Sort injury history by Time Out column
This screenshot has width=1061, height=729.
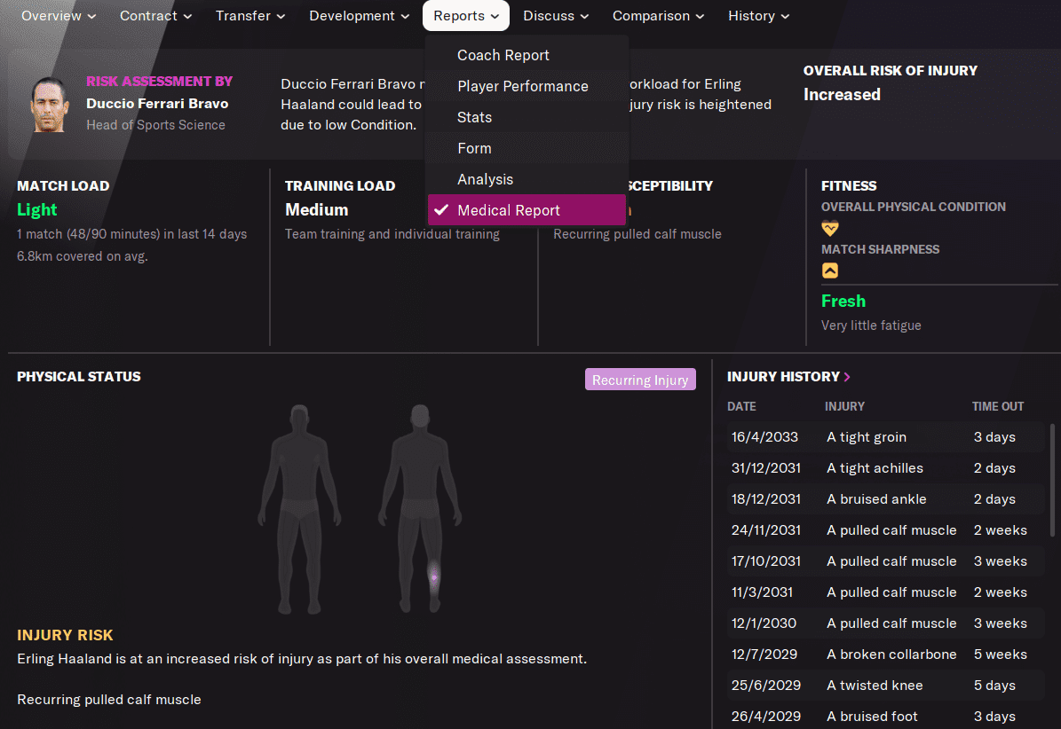[998, 407]
